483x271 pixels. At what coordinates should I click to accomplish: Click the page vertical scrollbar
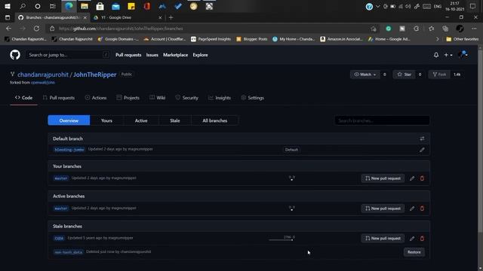480,142
